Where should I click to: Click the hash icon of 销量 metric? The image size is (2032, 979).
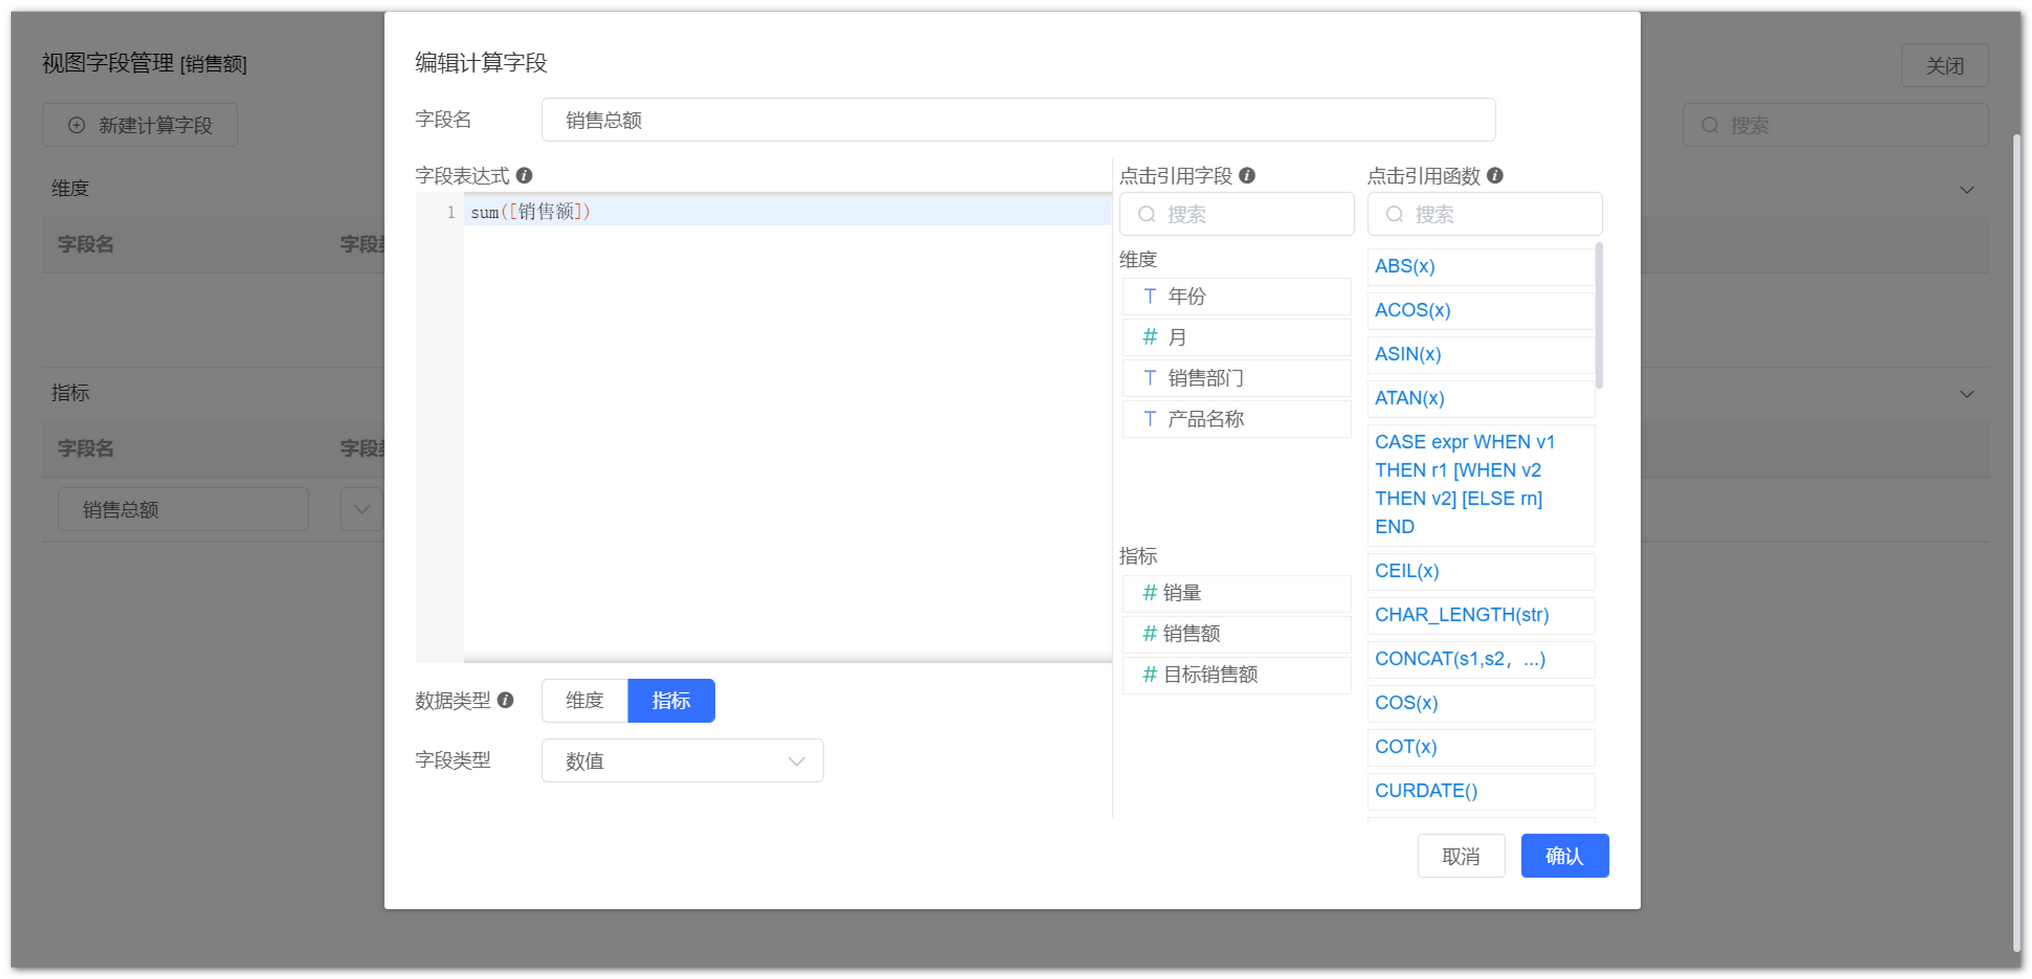(1149, 592)
